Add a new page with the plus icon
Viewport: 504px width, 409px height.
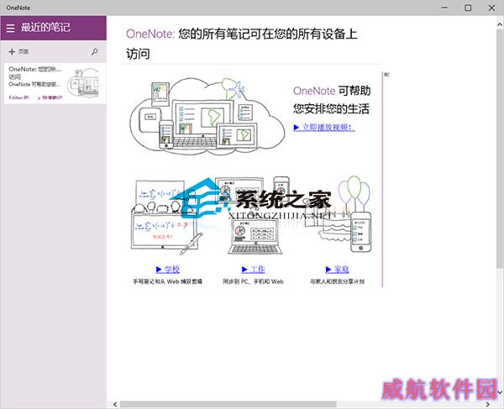point(12,52)
